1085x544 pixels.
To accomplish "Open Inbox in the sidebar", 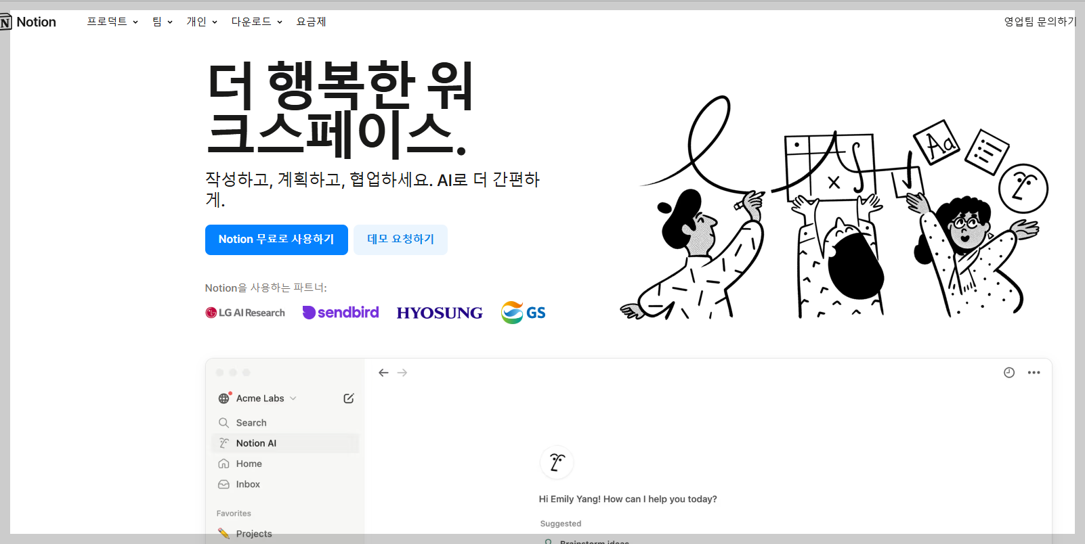I will (285, 484).
